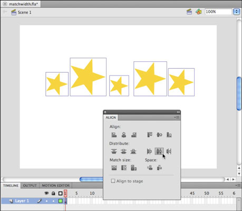242x211 pixels.
Task: Click Match width icon
Action: 114,168
